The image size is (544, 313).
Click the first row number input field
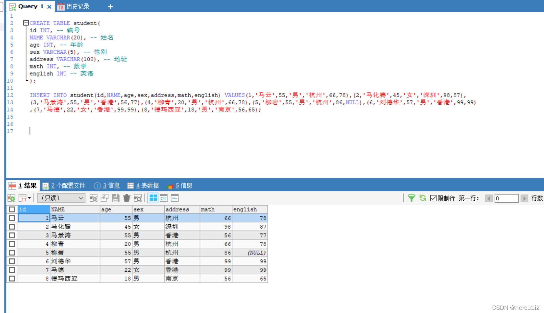point(506,198)
